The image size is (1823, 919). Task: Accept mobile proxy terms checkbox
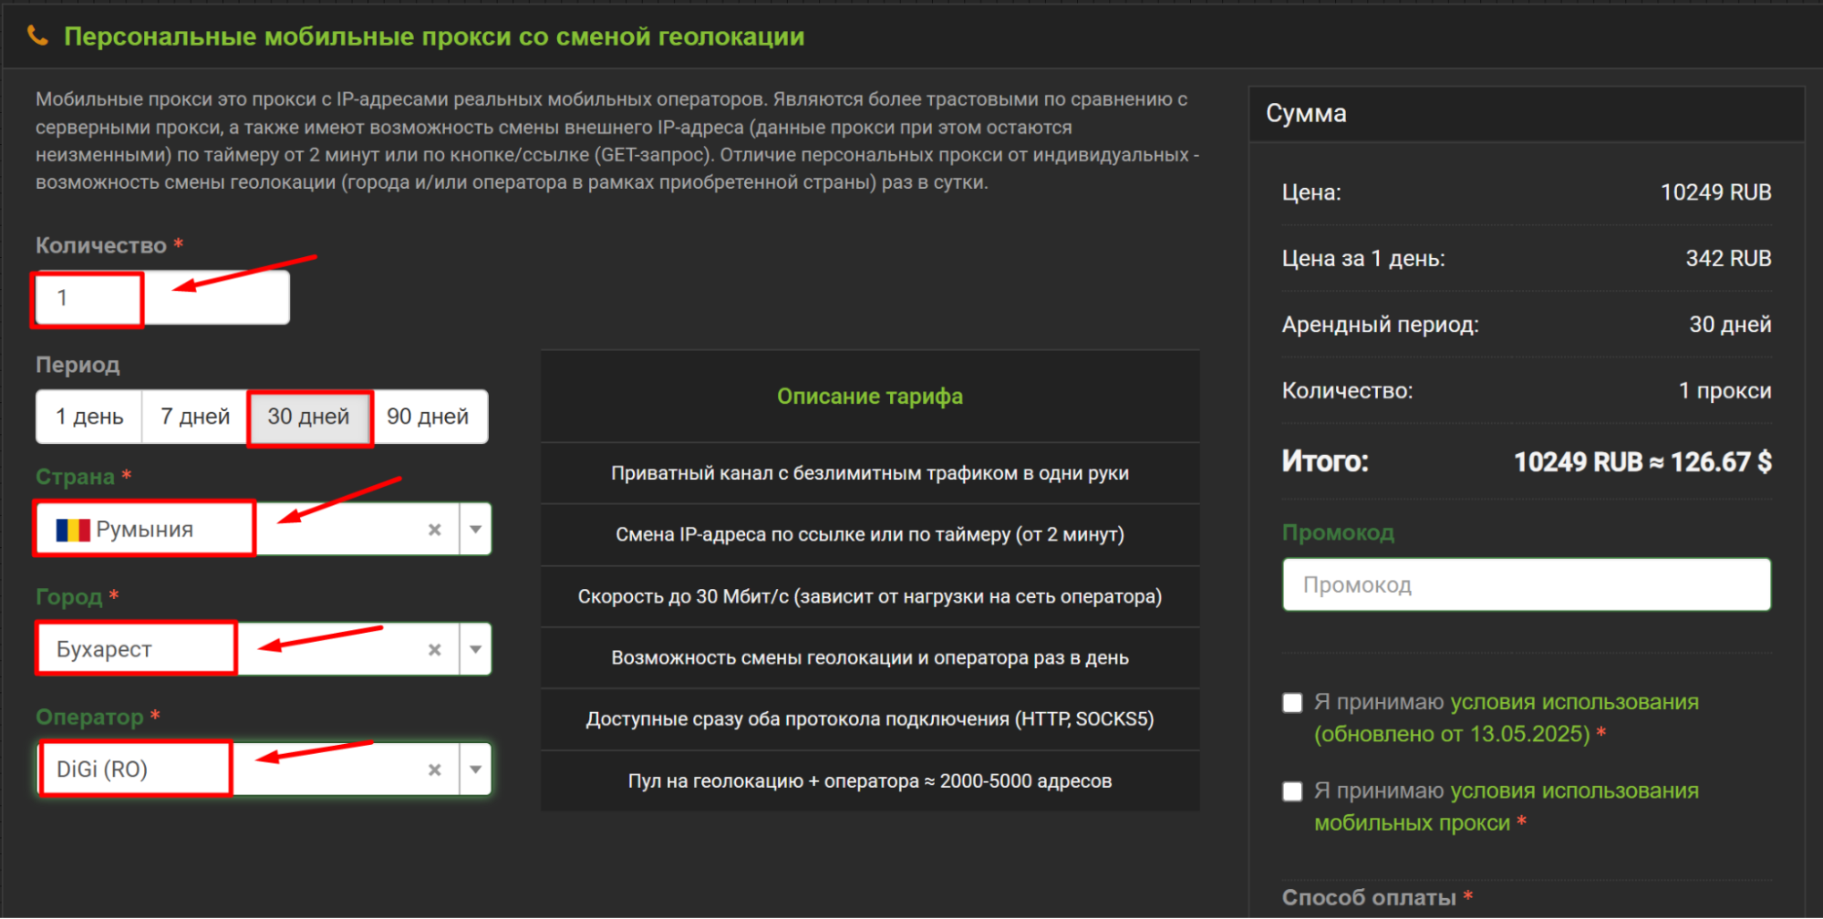tap(1292, 791)
